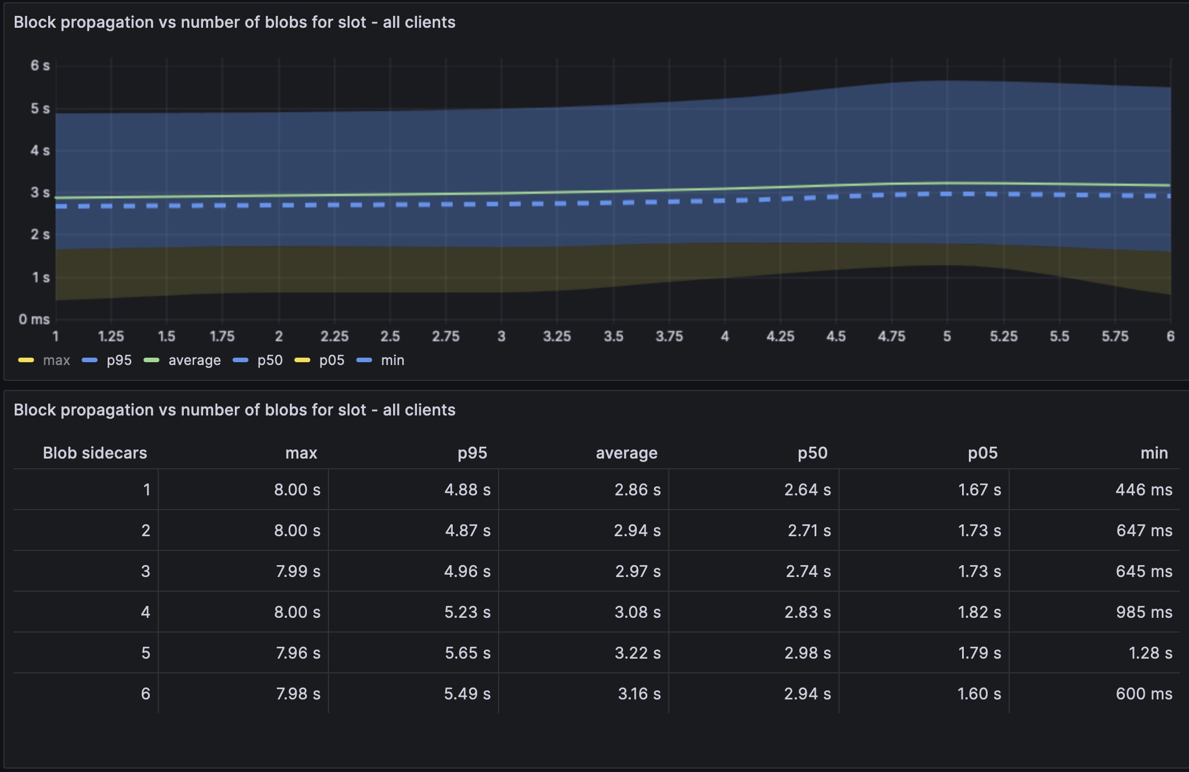1189x772 pixels.
Task: Sort table by p50 column header
Action: coord(812,453)
